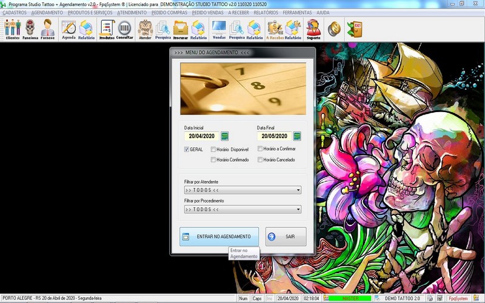Open the PEDIDO VENDAS menu
This screenshot has height=303, width=485.
207,13
